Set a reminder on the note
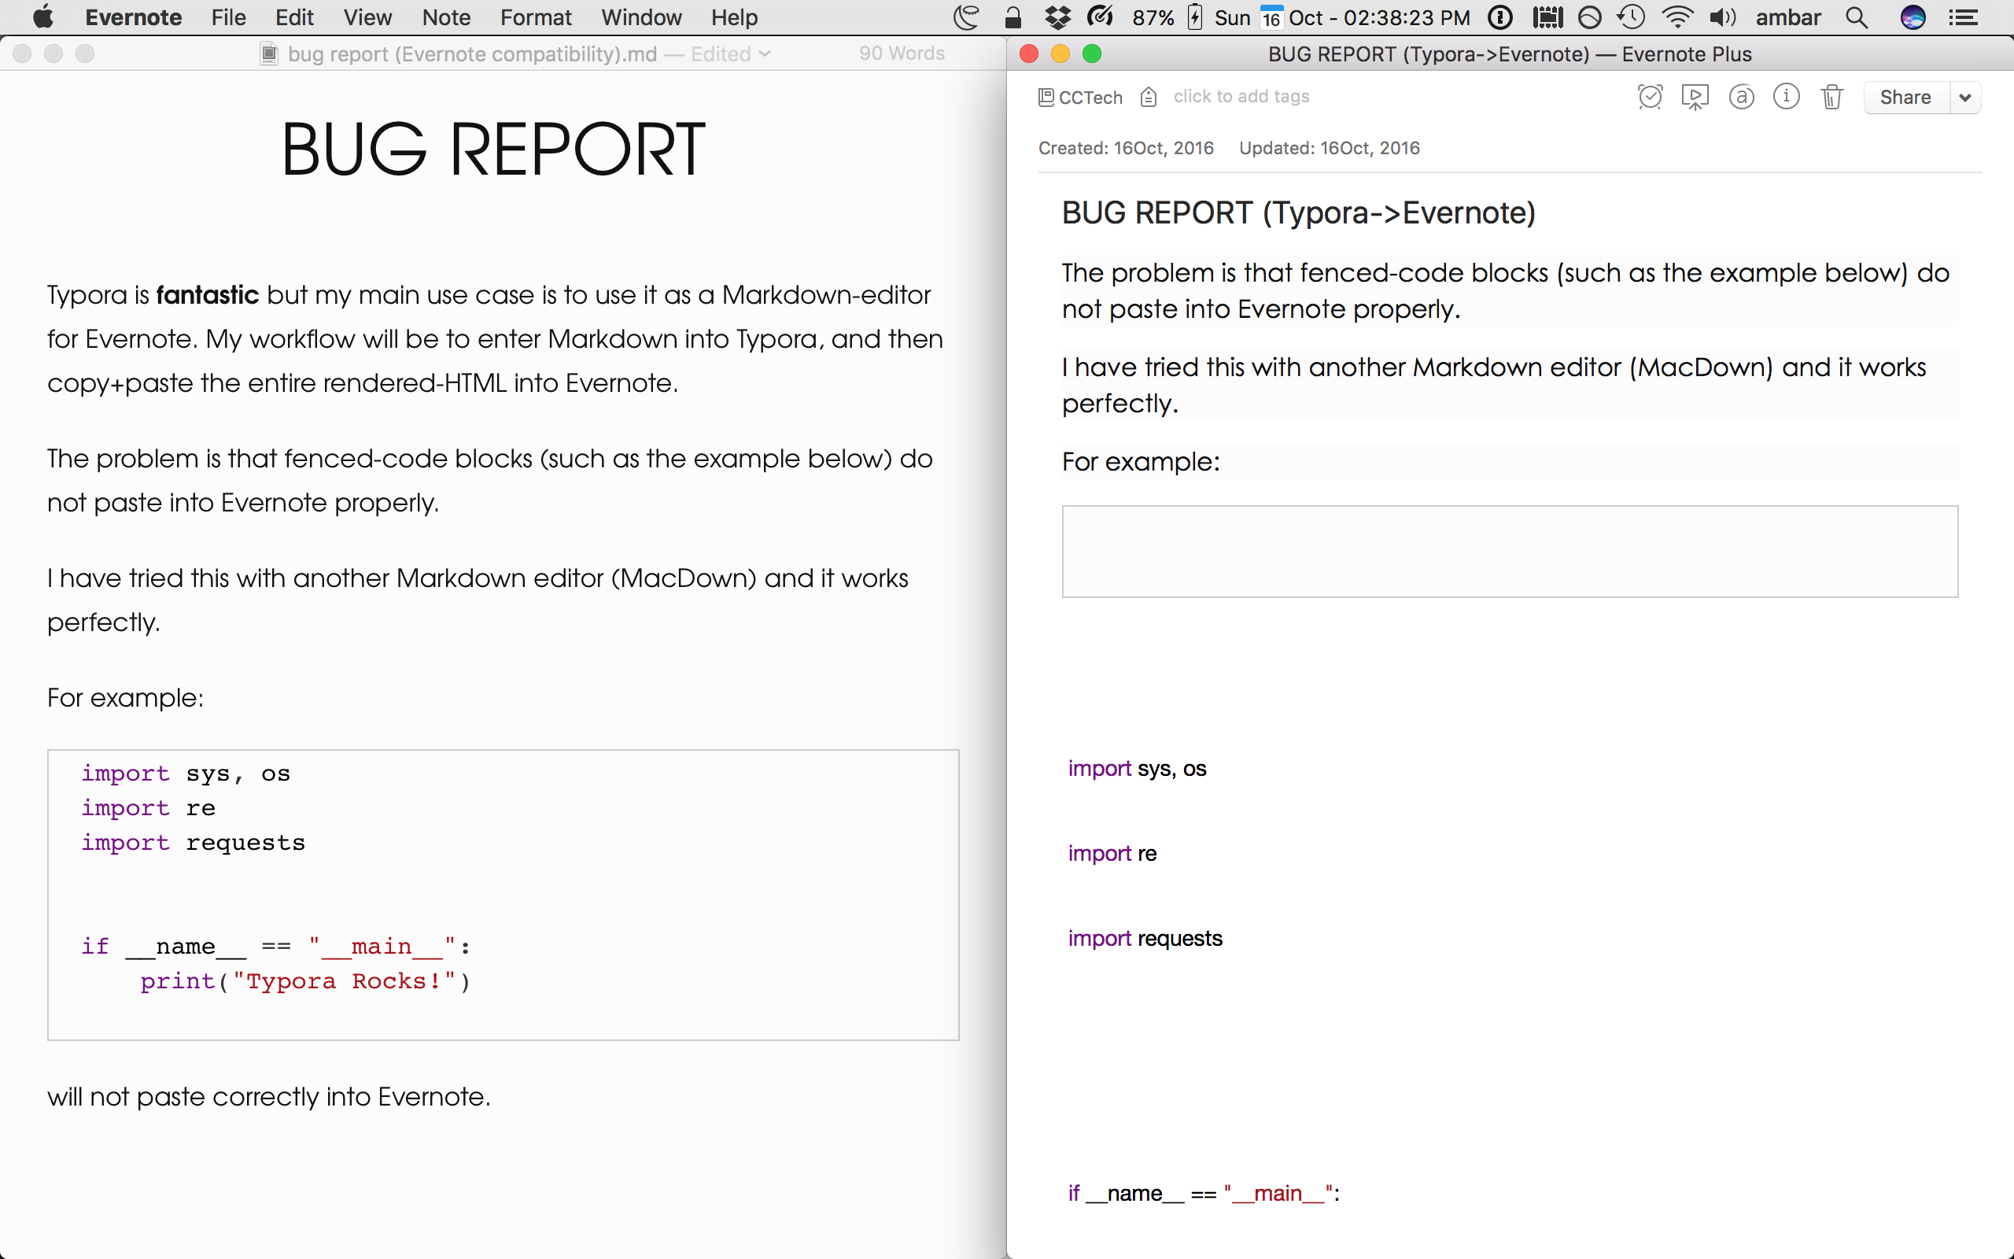Viewport: 2014px width, 1259px height. (x=1650, y=97)
